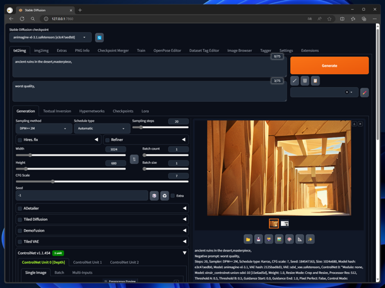The image size is (385, 288).
Task: Expand the Tiled Diffusion section
Action: click(184, 219)
